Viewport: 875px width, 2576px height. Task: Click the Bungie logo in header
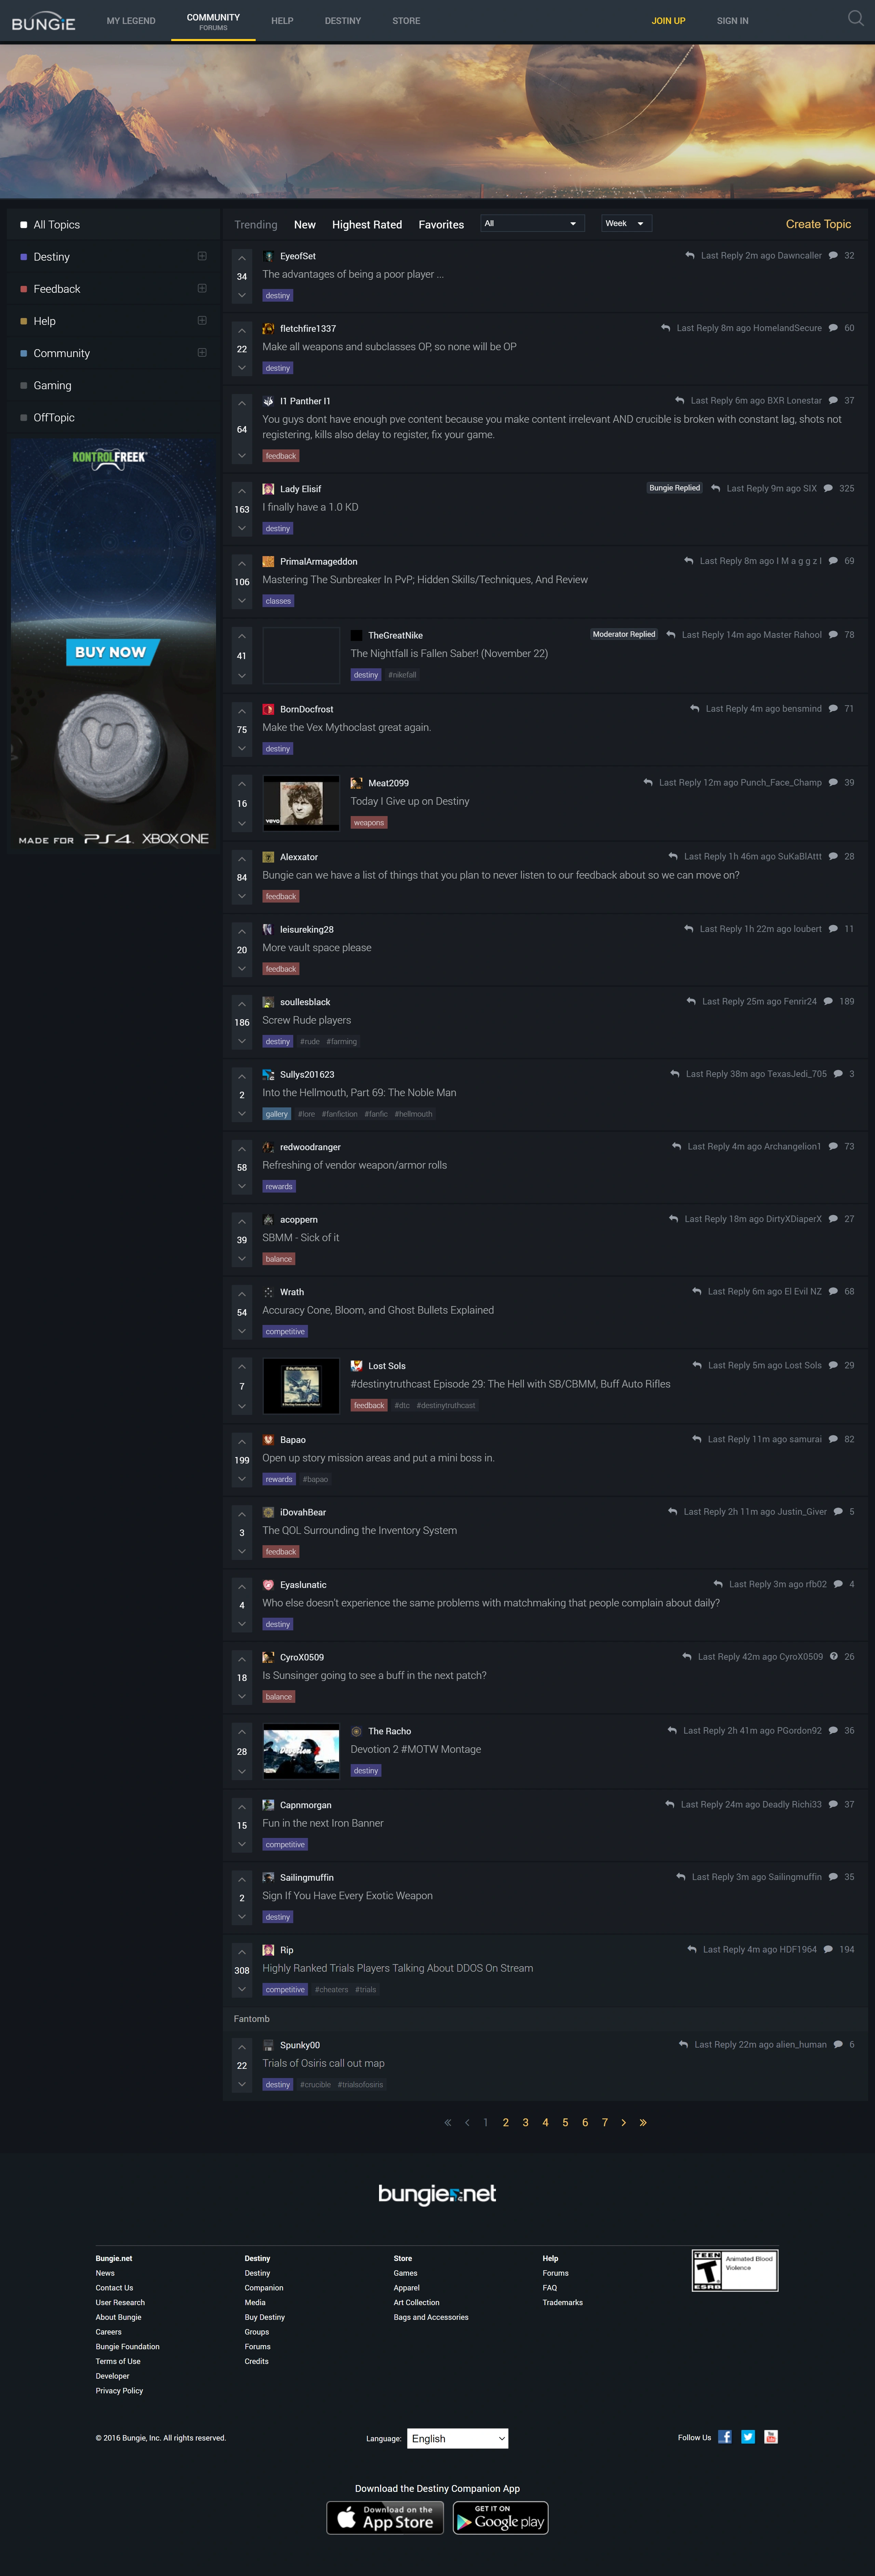tap(43, 21)
